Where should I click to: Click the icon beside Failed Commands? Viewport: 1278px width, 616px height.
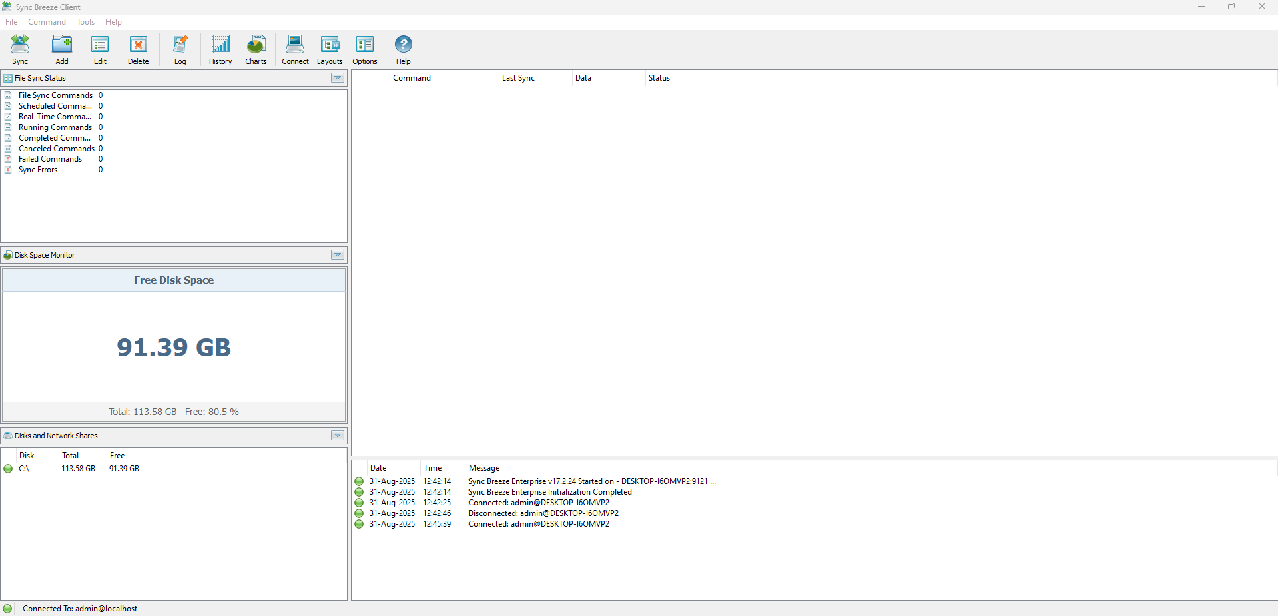click(x=8, y=159)
